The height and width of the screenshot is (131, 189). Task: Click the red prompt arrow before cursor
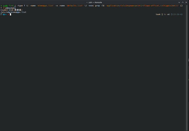(8, 14)
